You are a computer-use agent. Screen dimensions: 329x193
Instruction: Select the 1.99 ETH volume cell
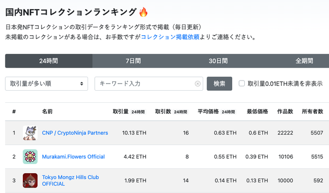[x=135, y=180]
